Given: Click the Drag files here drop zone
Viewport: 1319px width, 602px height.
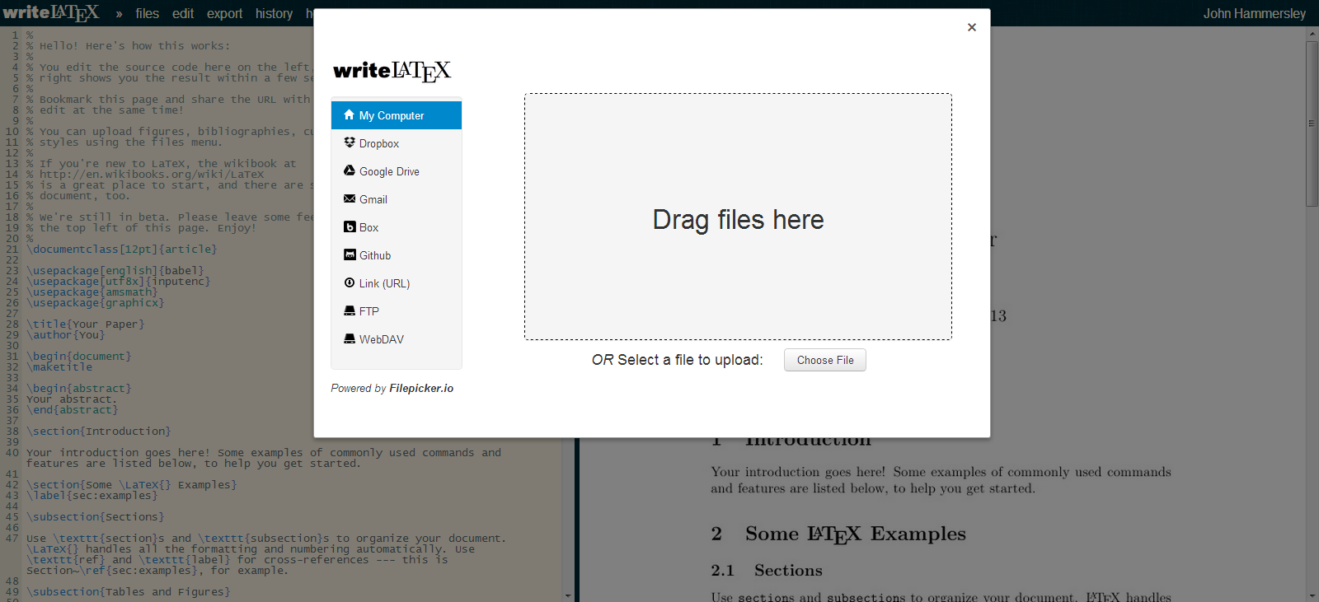Looking at the screenshot, I should (x=738, y=217).
